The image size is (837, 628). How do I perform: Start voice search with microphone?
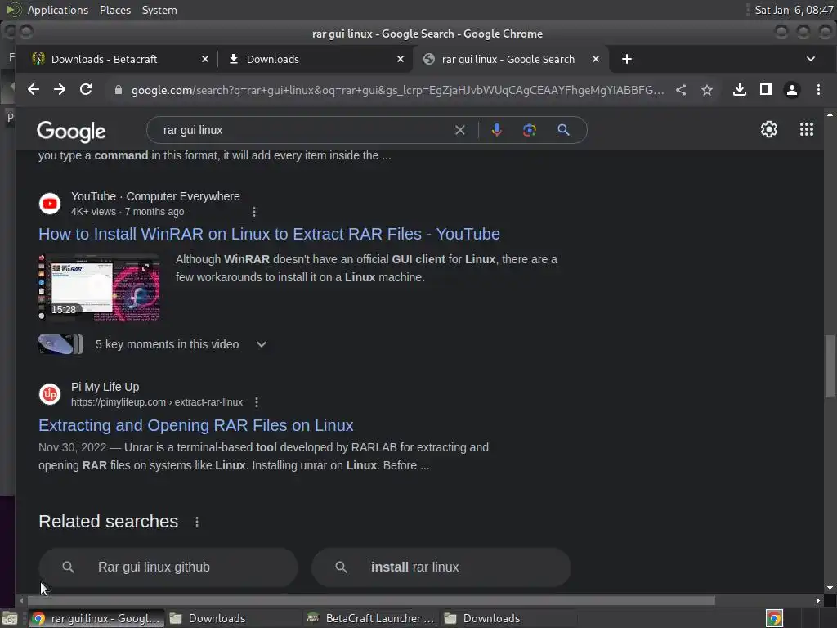496,130
